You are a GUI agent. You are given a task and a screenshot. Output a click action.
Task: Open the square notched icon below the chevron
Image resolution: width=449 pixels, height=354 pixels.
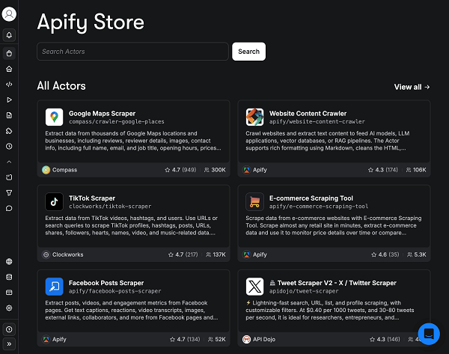point(9,177)
